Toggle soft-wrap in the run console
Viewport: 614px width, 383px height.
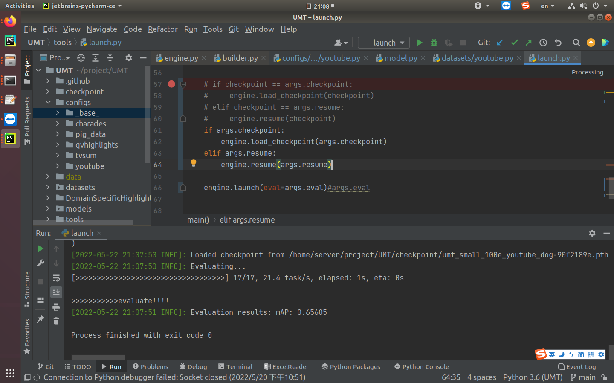pos(56,278)
